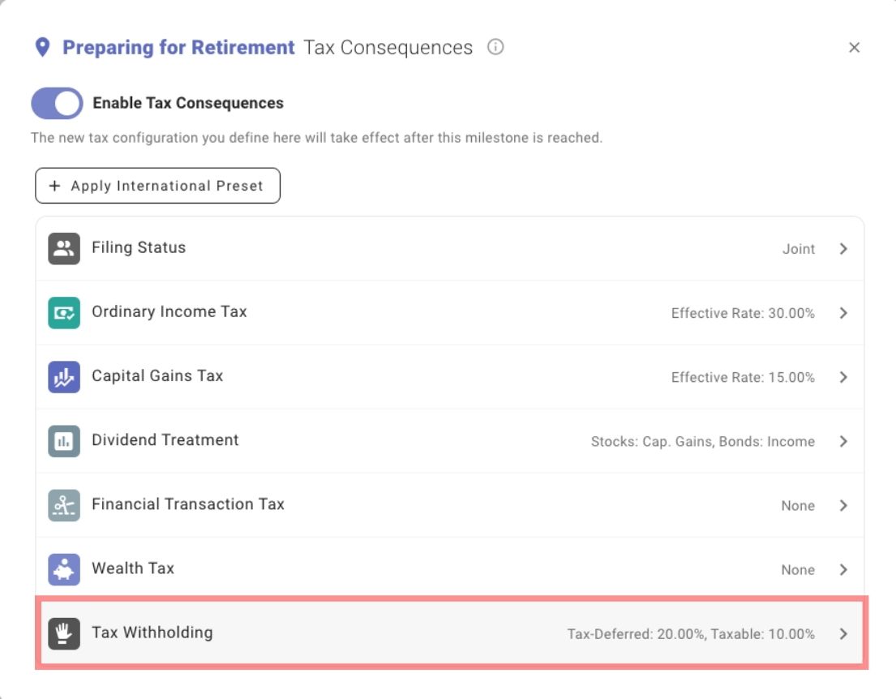Screen dimensions: 896x699
Task: Disable the Enable Tax Consequences toggle
Action: 57,104
